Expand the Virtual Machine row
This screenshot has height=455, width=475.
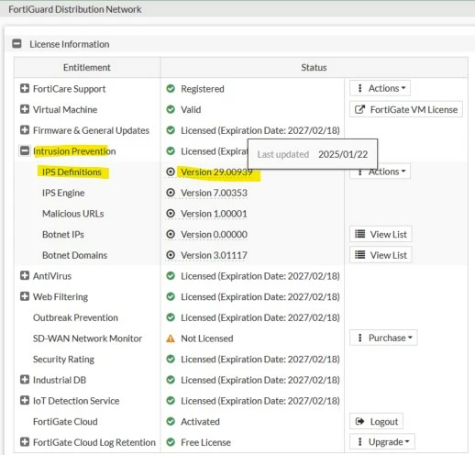coord(25,109)
